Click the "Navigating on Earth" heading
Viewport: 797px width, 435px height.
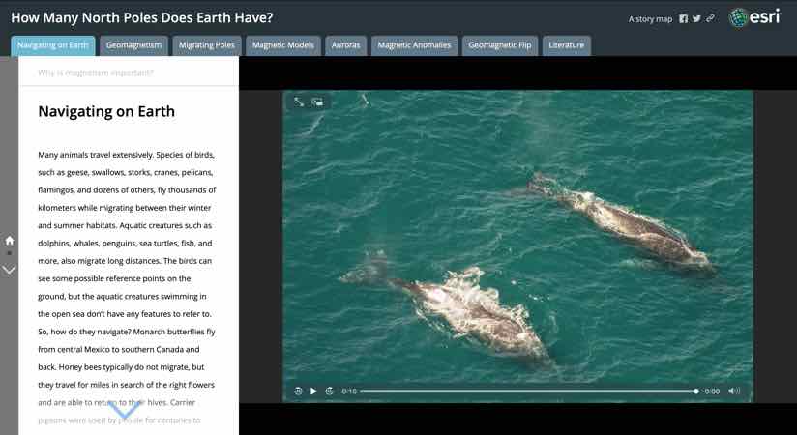106,111
